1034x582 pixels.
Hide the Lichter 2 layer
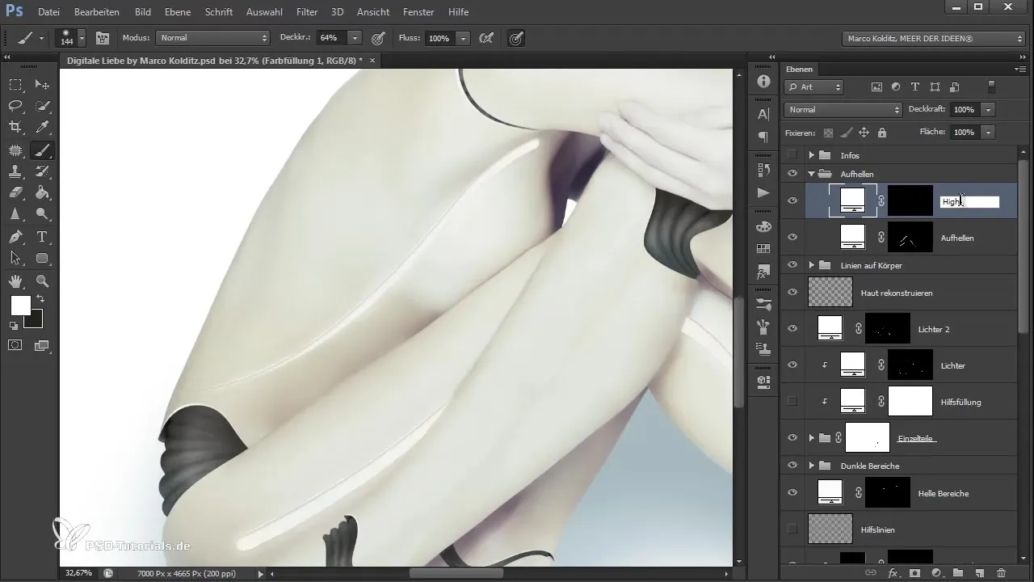[x=792, y=329]
